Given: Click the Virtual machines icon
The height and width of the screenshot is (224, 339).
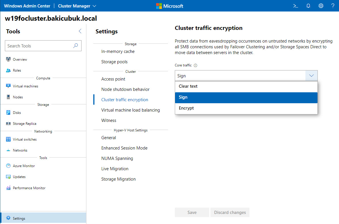Looking at the screenshot, I should click(x=8, y=86).
